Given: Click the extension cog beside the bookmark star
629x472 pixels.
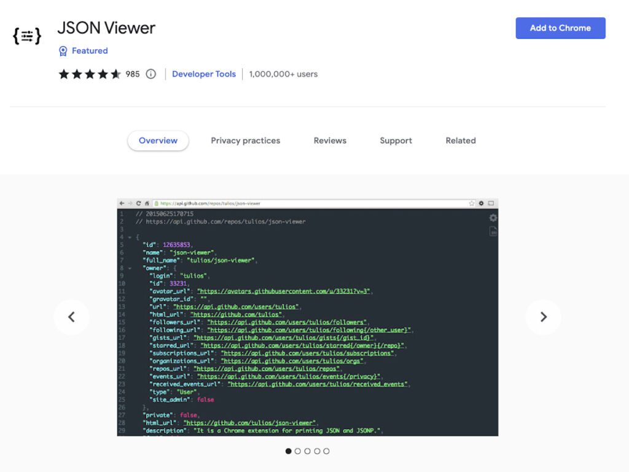Looking at the screenshot, I should click(x=481, y=204).
